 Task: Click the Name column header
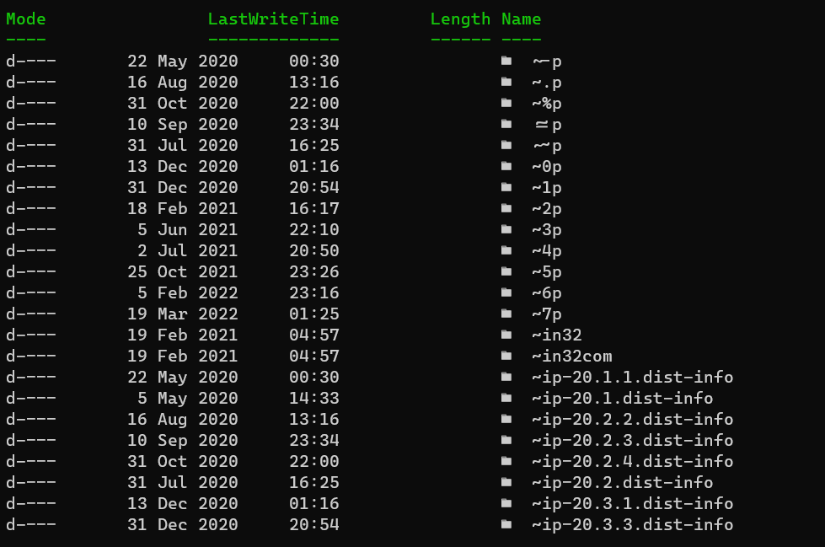pos(521,19)
